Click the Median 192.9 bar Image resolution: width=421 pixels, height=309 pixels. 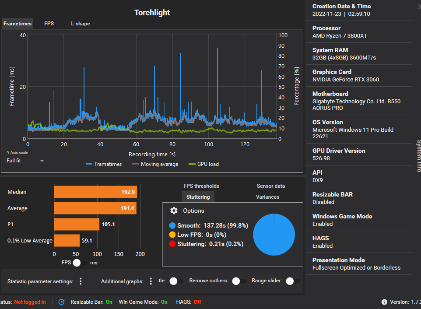(x=95, y=192)
